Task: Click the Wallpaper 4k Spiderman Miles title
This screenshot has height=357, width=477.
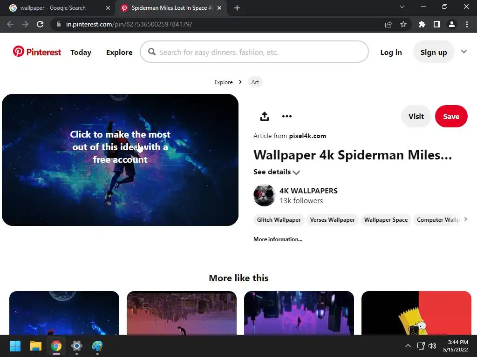Action: (x=353, y=155)
